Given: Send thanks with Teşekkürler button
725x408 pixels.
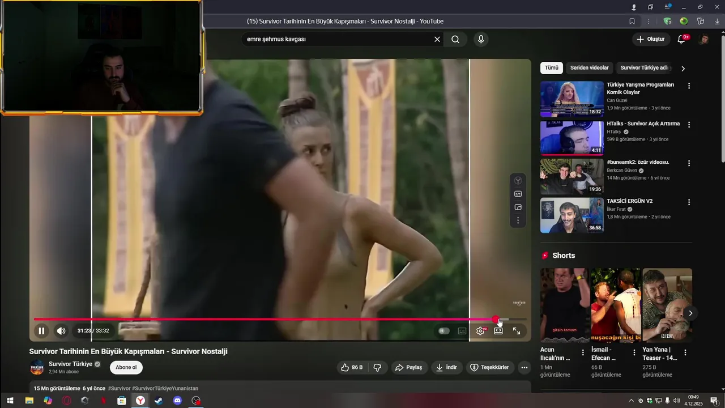Looking at the screenshot, I should click(x=490, y=367).
